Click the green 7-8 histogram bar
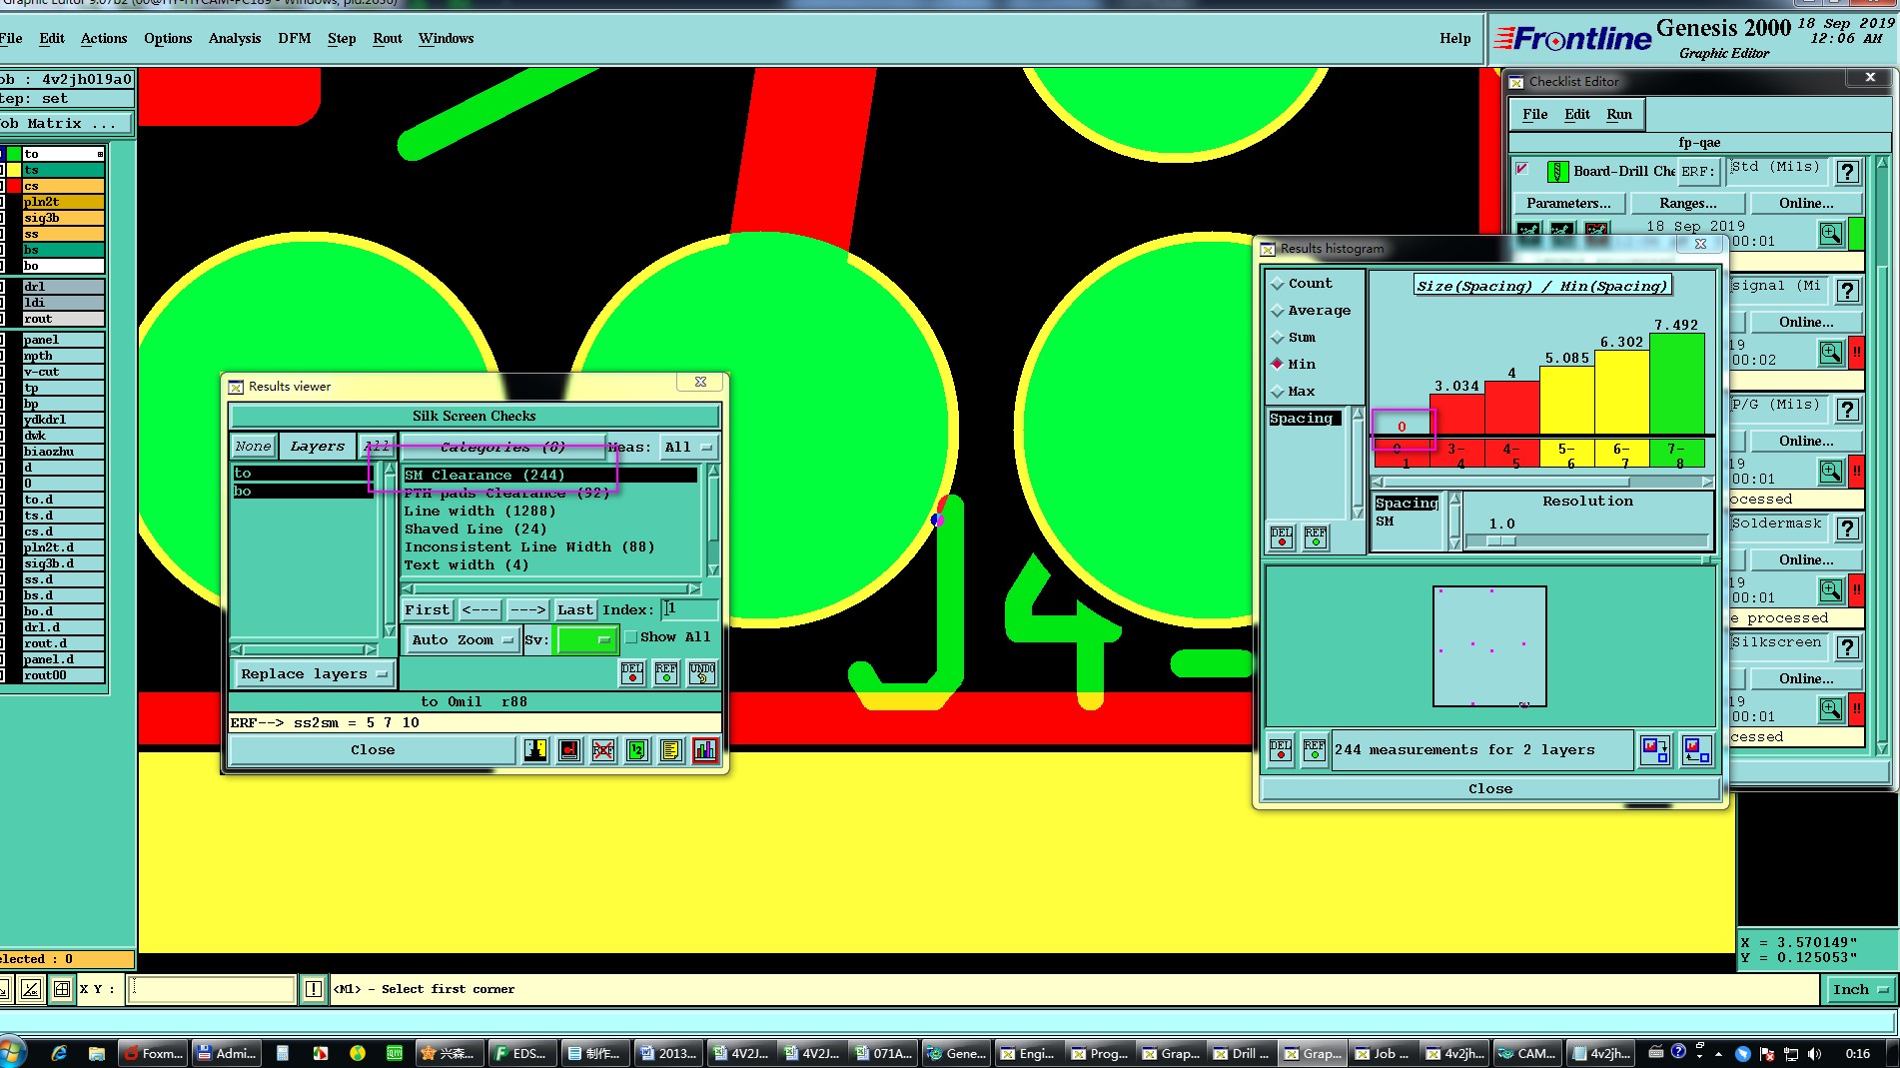The width and height of the screenshot is (1900, 1068). pyautogui.click(x=1677, y=384)
